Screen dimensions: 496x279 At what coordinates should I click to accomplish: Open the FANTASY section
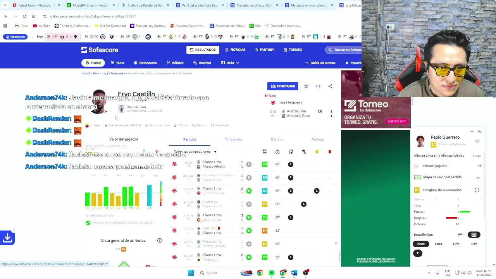tap(264, 50)
